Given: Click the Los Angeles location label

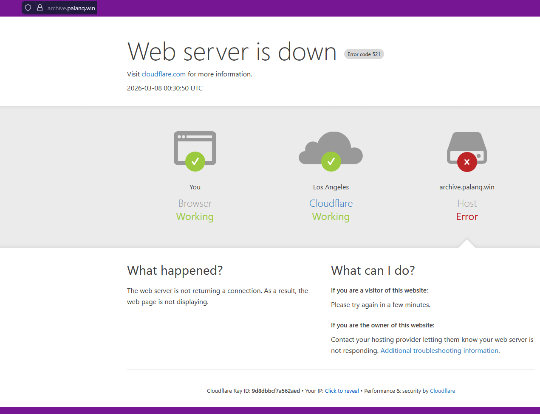Looking at the screenshot, I should coord(331,187).
